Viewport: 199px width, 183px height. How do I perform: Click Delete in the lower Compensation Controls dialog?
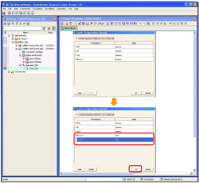(x=91, y=169)
